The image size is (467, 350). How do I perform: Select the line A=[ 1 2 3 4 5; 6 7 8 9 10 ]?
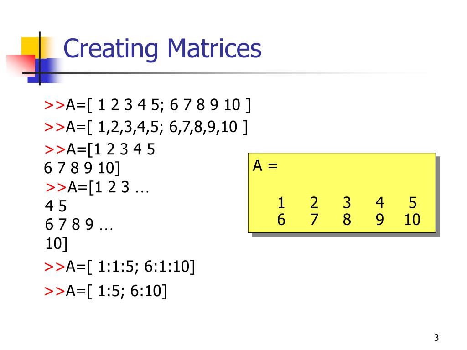click(158, 105)
